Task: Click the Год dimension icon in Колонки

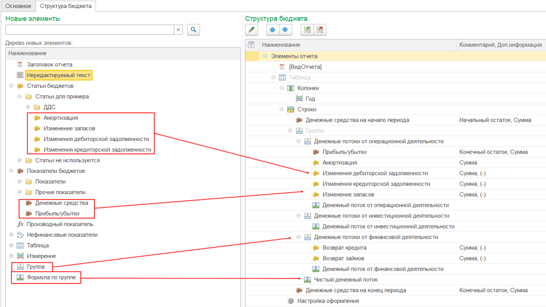Action: click(299, 98)
